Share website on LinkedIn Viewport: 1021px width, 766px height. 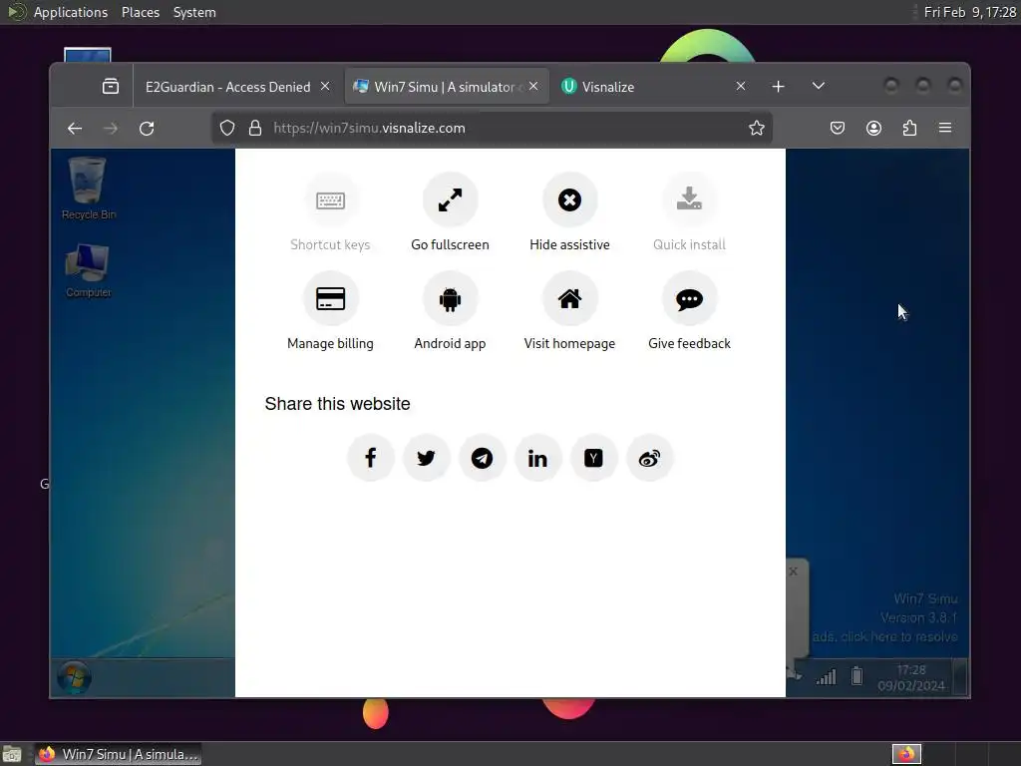tap(537, 458)
